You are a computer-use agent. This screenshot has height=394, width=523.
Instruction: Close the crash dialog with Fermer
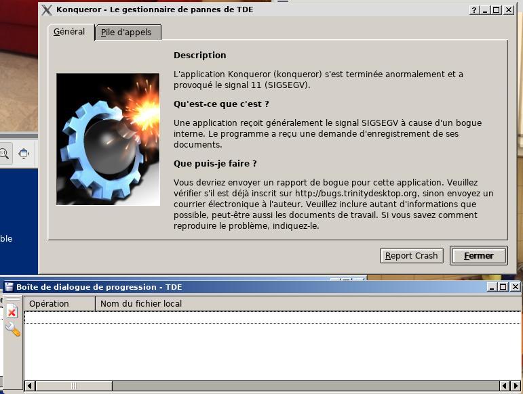coord(479,256)
